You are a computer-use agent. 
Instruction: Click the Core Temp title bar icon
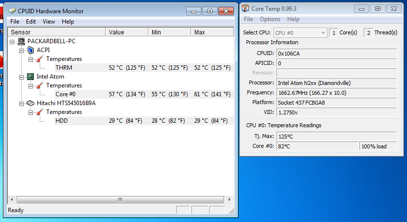click(245, 8)
